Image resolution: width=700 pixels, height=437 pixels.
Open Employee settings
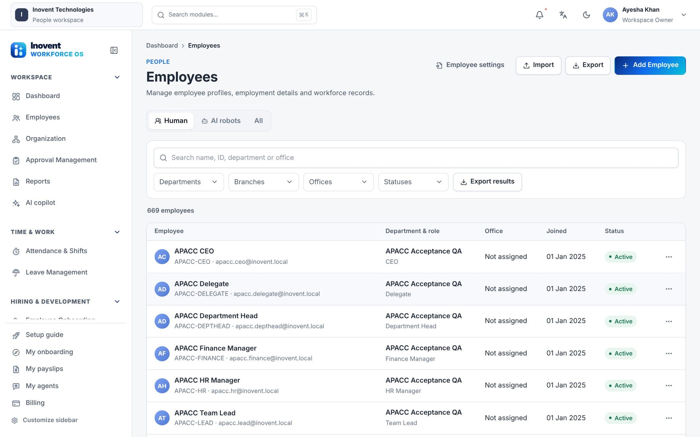point(470,65)
